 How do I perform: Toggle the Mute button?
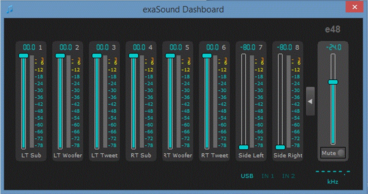(333, 153)
